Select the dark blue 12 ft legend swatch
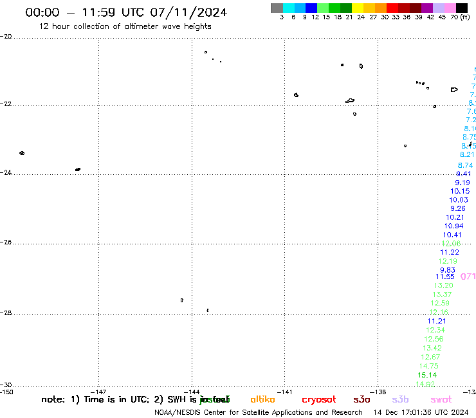Screen dimensions: 476x418 (311, 8)
